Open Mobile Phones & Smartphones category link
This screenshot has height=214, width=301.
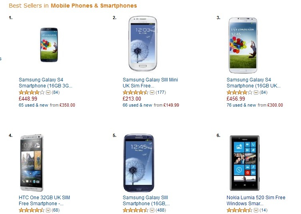coord(94,6)
